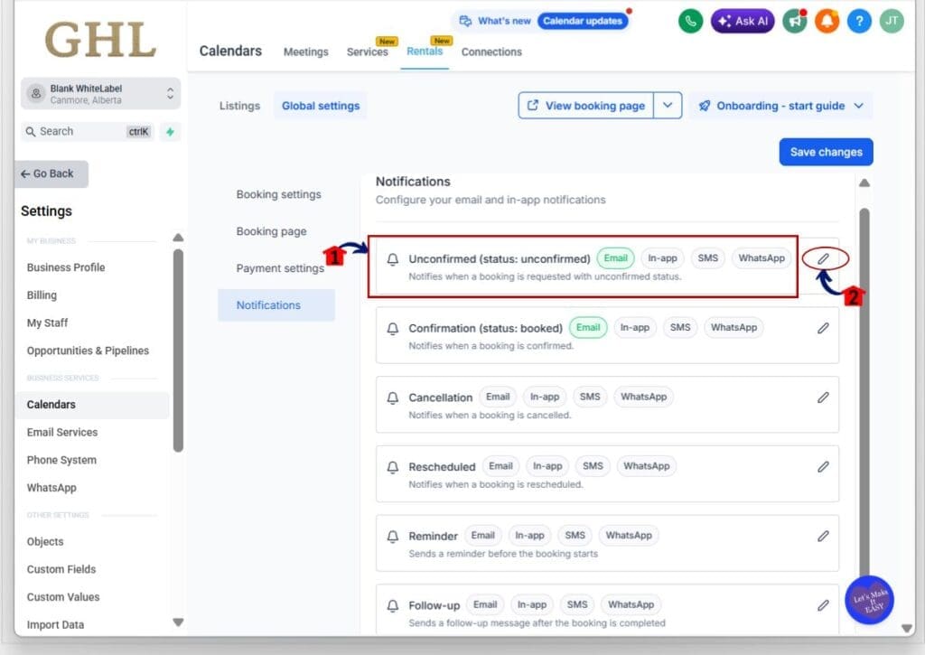Open Payment settings section
The width and height of the screenshot is (925, 655).
point(280,268)
